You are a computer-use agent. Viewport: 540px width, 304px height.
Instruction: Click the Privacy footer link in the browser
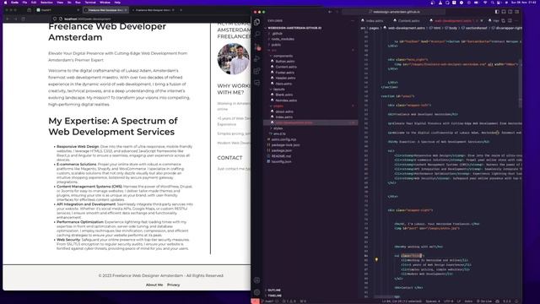click(173, 285)
